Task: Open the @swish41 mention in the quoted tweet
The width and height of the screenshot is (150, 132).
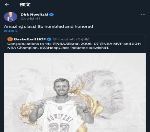Action: pos(99,48)
